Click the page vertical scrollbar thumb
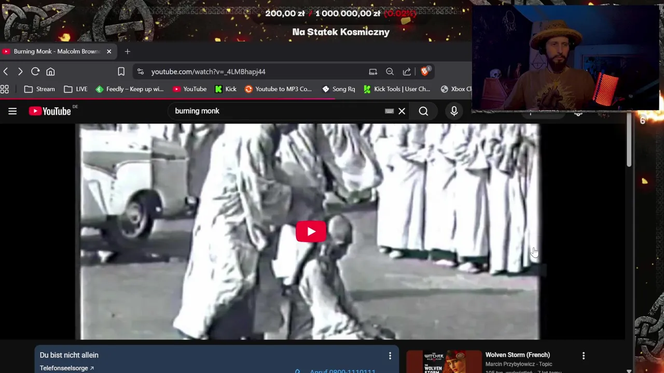The width and height of the screenshot is (664, 373). 629,139
